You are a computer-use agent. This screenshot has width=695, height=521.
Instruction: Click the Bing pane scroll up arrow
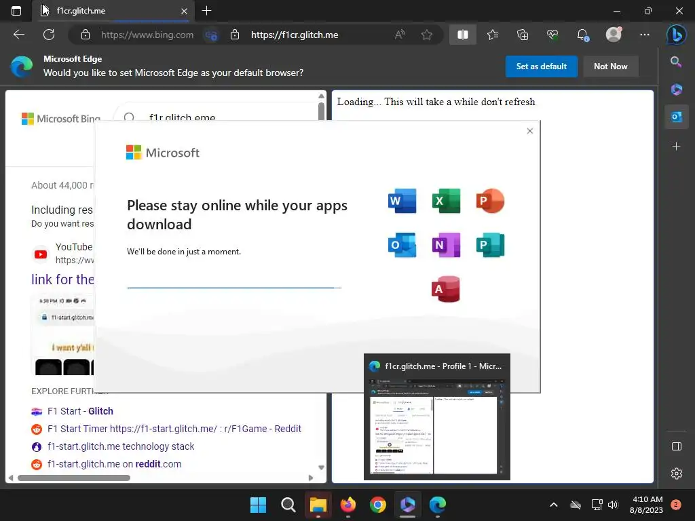321,96
